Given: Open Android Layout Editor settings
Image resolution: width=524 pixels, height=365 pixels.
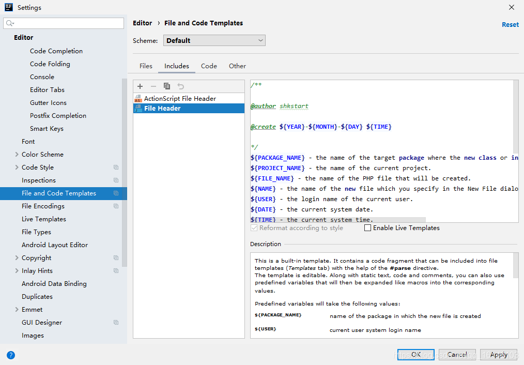Looking at the screenshot, I should pos(55,245).
